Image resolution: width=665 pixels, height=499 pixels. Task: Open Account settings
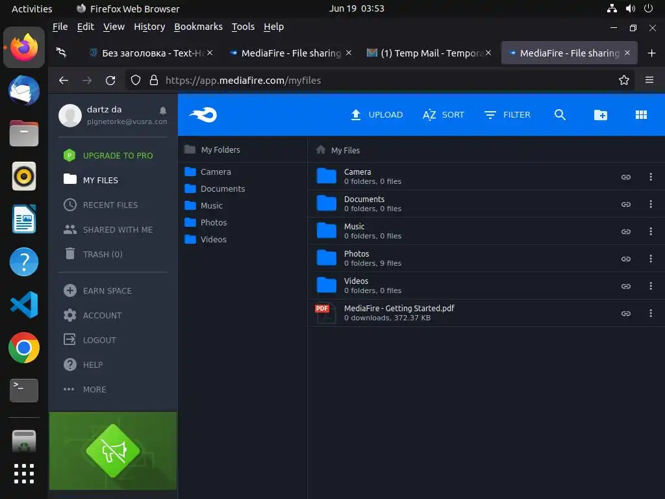coord(92,315)
